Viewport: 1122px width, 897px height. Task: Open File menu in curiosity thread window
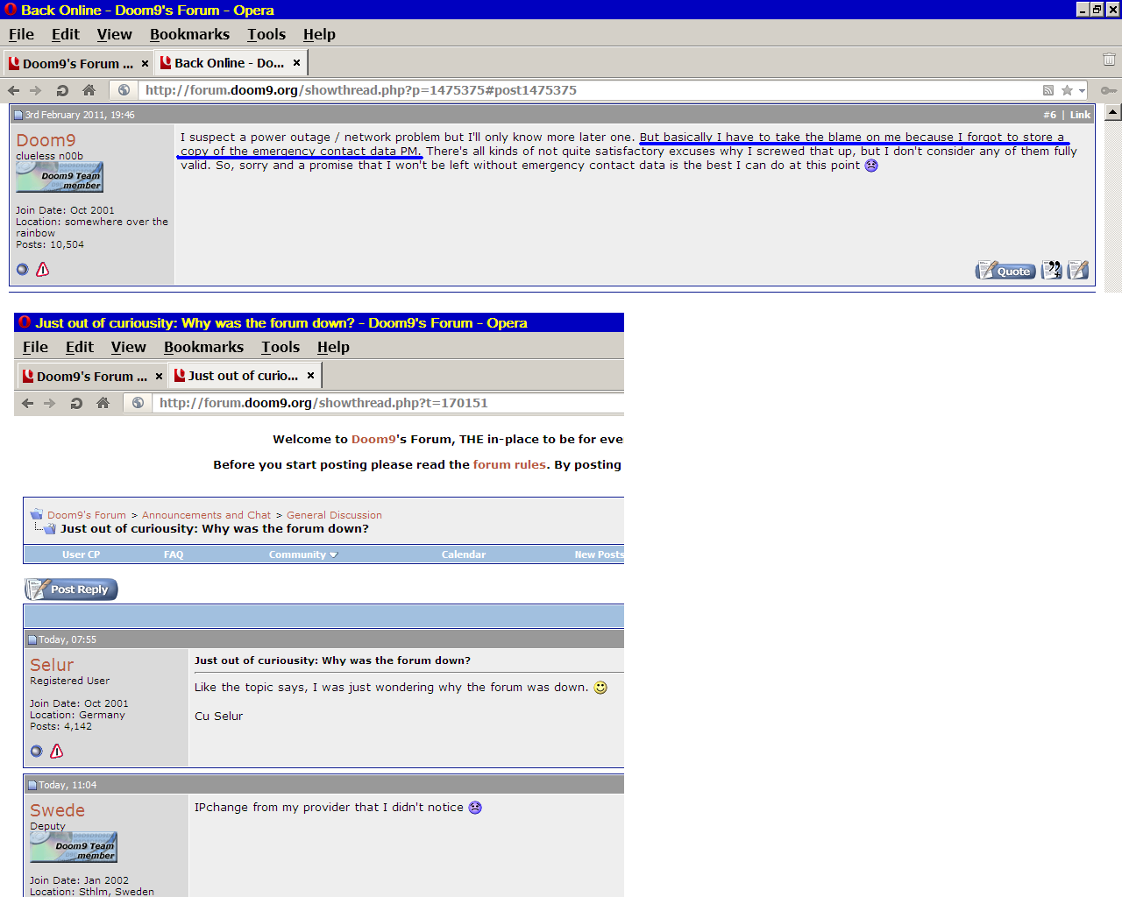click(x=35, y=347)
